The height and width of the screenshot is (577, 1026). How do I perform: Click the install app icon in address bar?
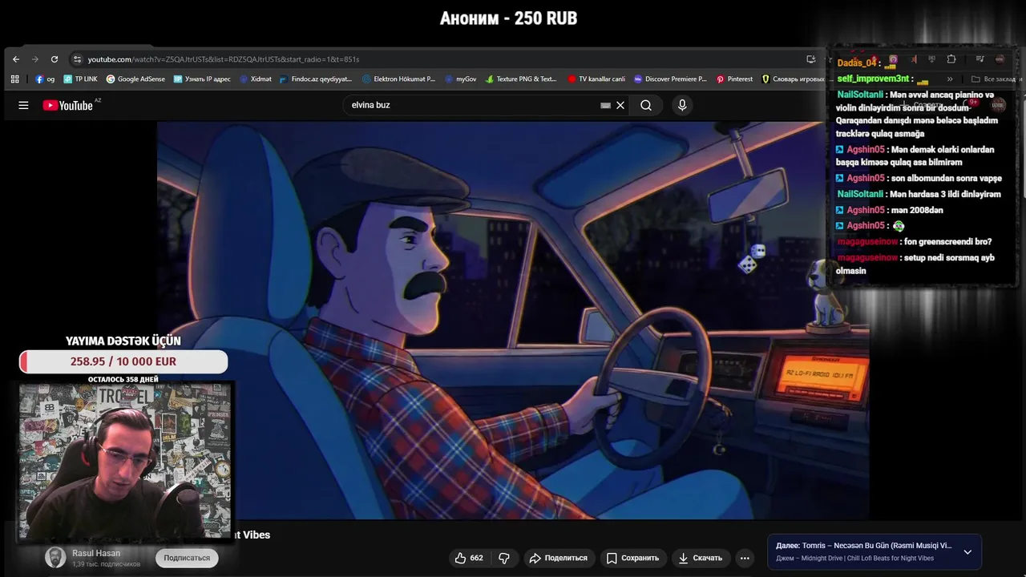pyautogui.click(x=811, y=59)
